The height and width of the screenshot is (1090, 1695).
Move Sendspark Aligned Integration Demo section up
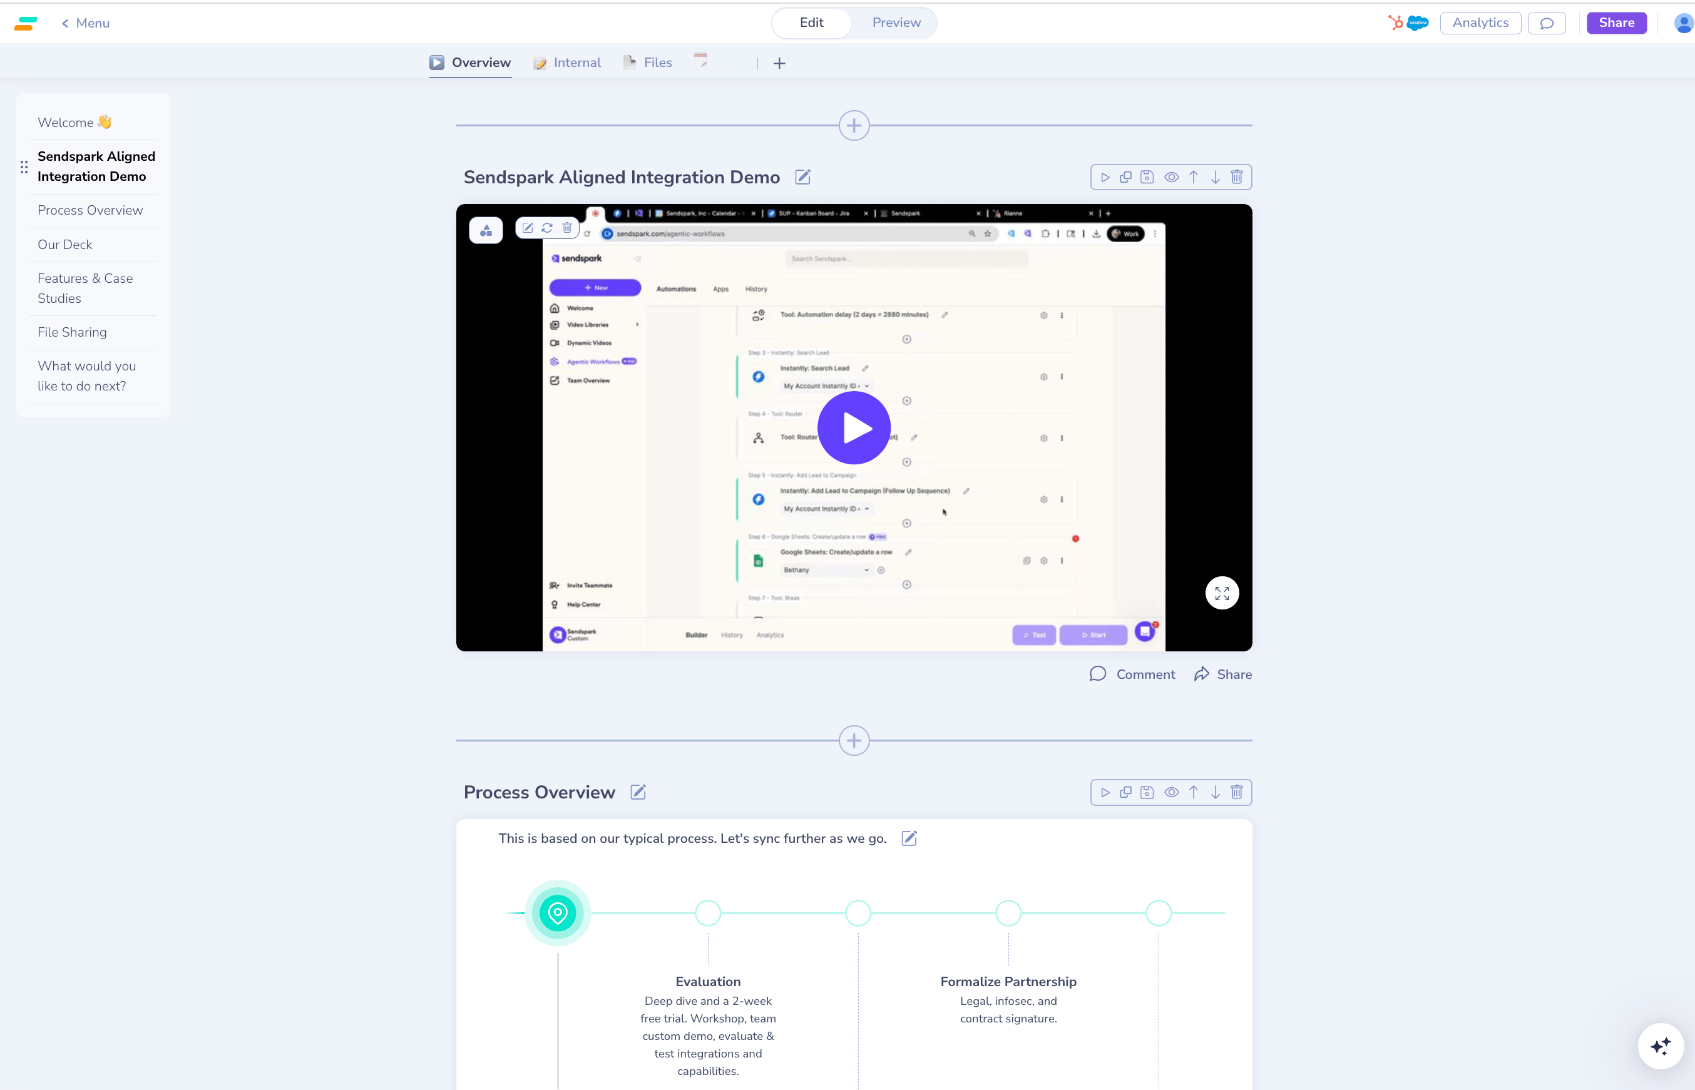pyautogui.click(x=1194, y=177)
